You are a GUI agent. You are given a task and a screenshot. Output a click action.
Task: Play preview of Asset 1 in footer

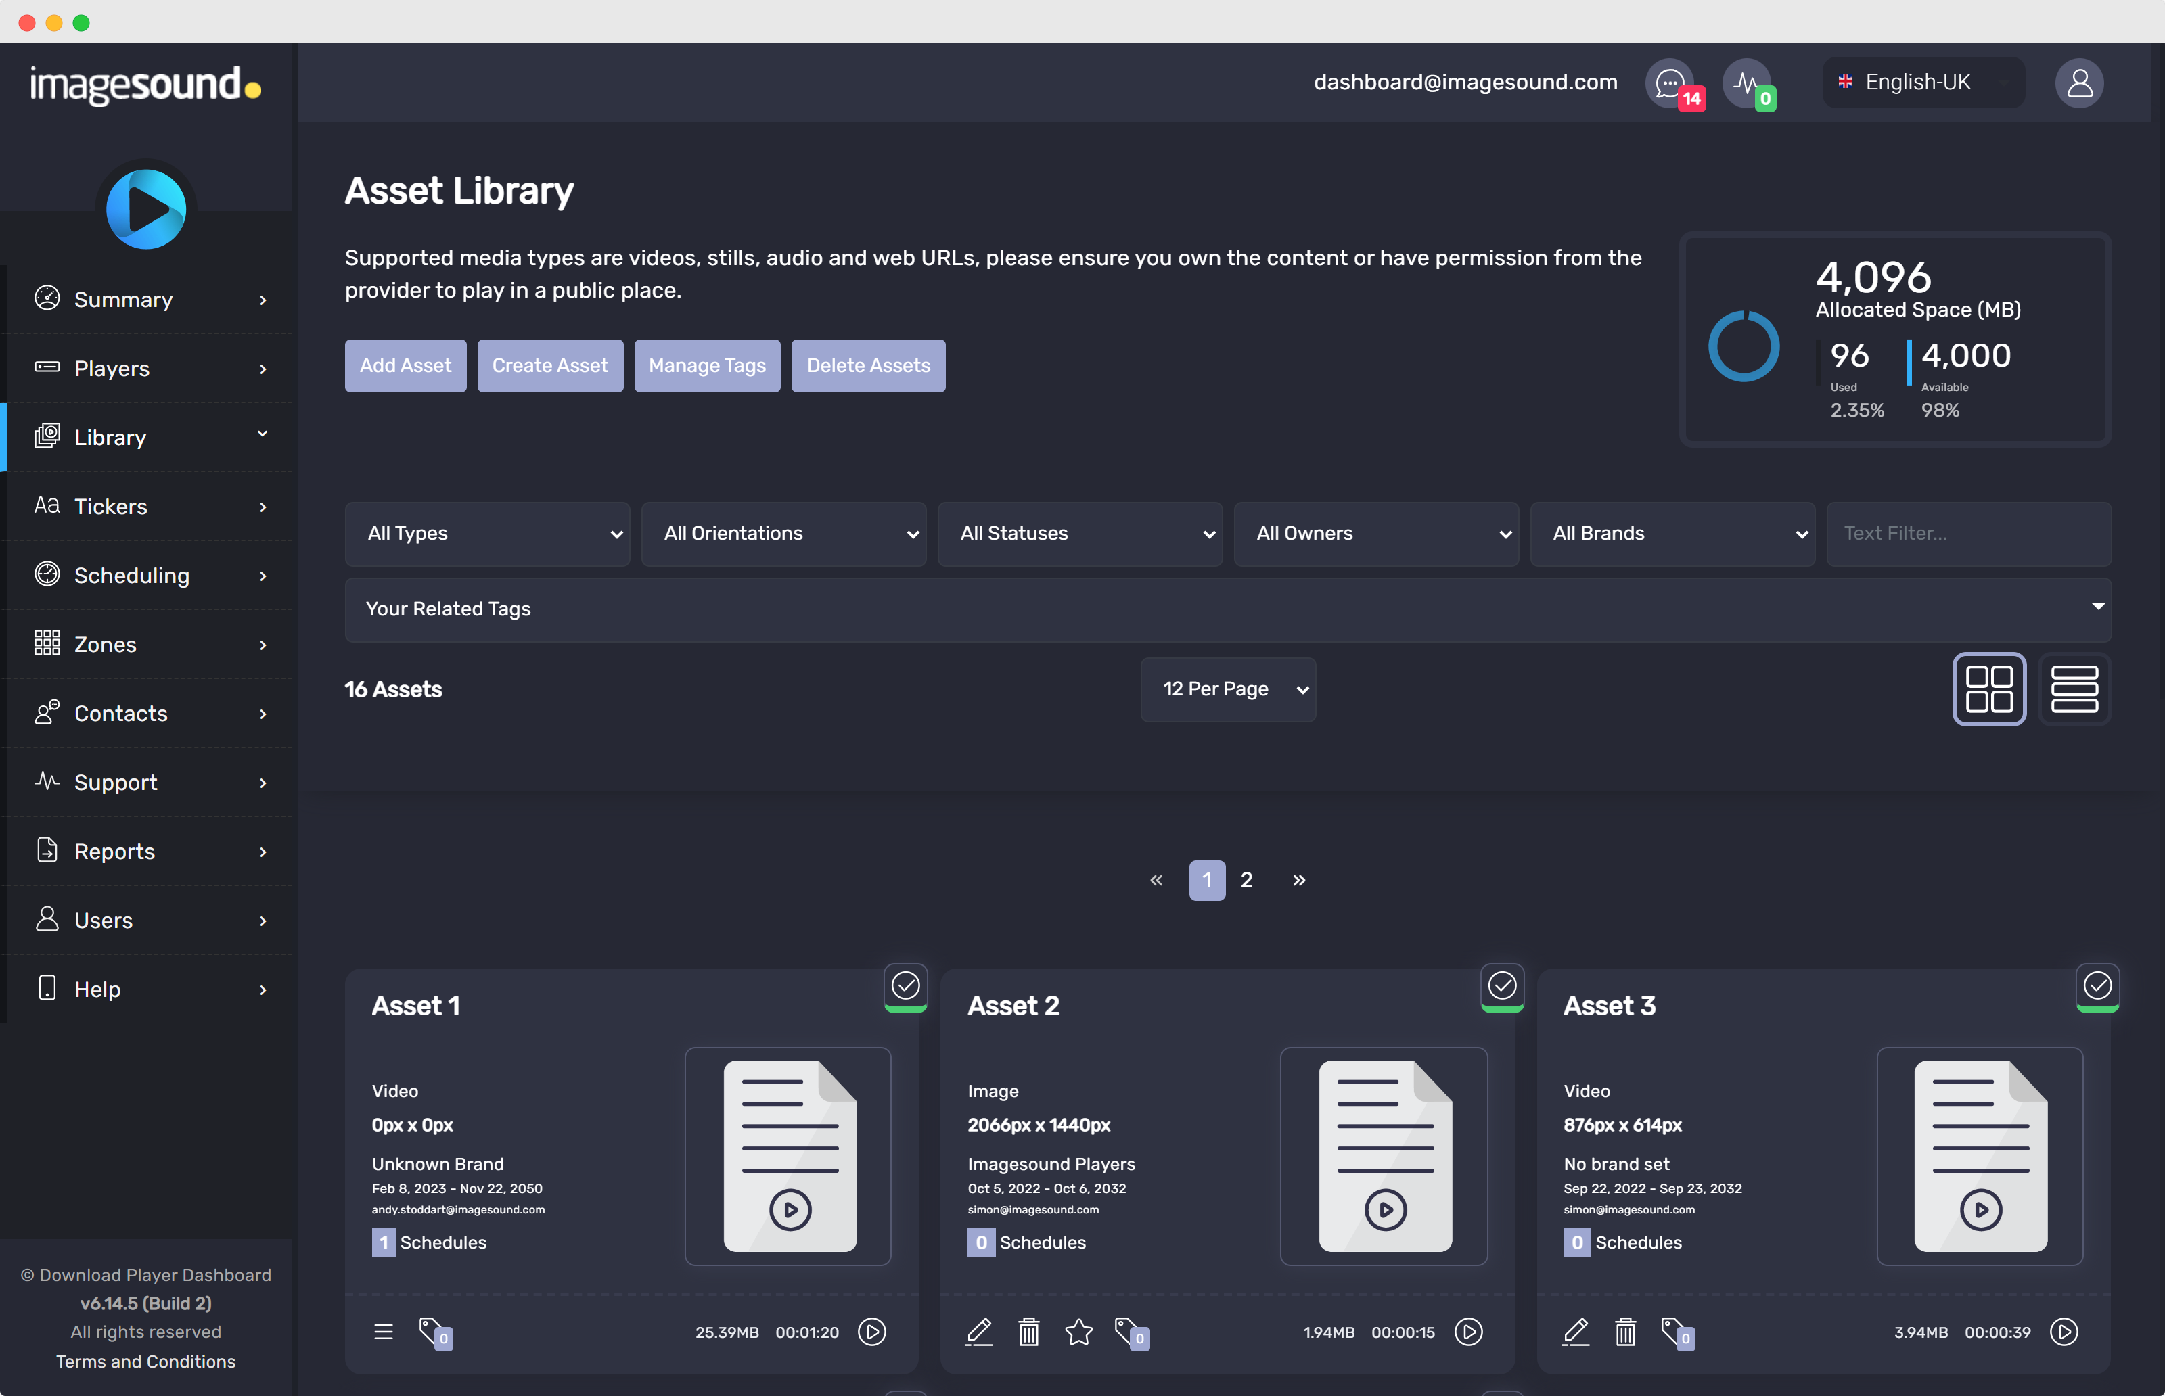pyautogui.click(x=872, y=1332)
